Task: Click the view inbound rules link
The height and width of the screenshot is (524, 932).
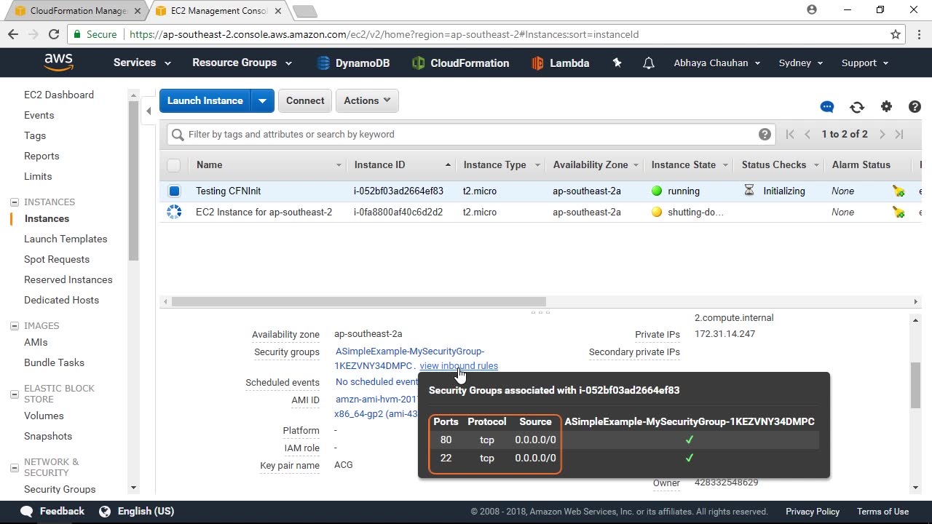Action: click(459, 365)
